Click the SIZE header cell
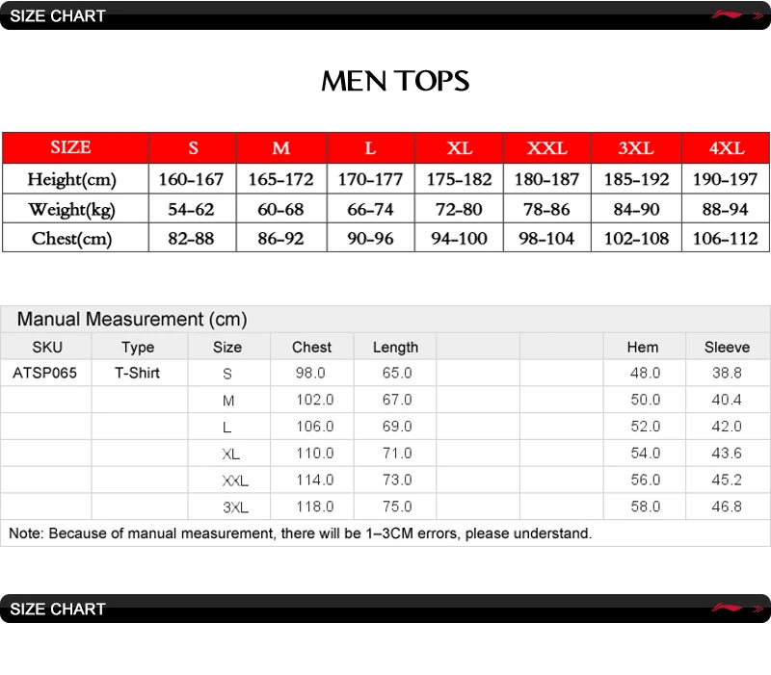Screen dimensions: 771x675 76,147
